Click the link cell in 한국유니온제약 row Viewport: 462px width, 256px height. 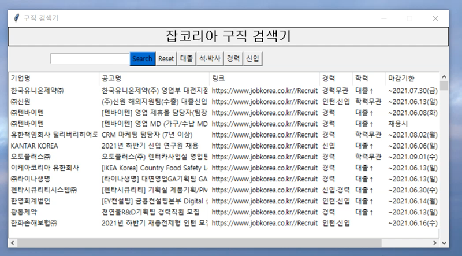click(x=264, y=91)
